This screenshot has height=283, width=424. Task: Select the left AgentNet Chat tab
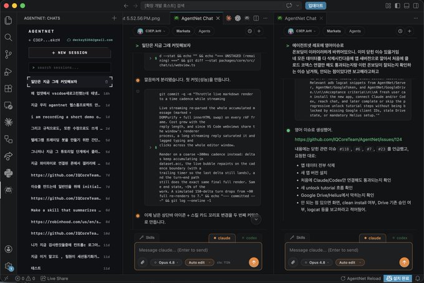coord(197,18)
